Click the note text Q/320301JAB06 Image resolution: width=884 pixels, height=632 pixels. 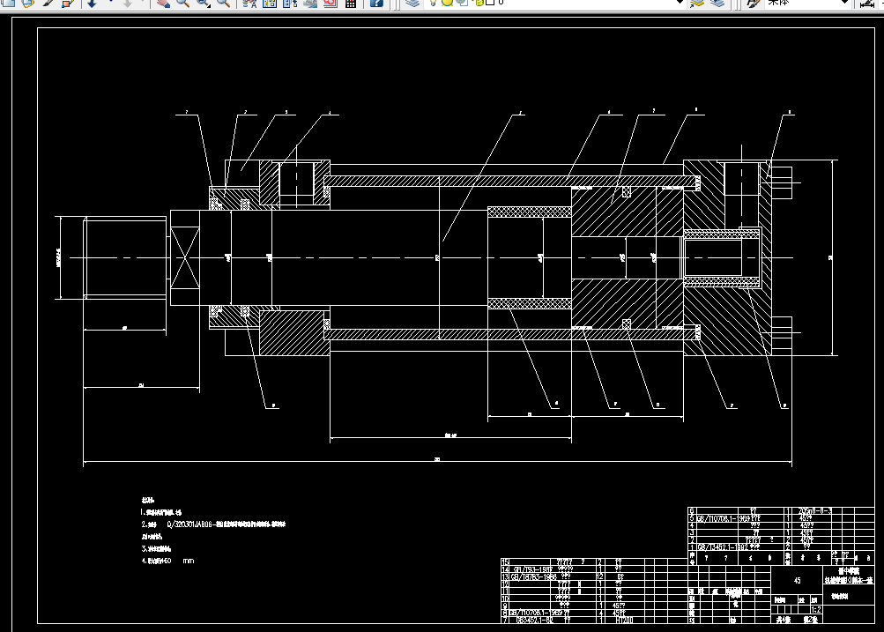pyautogui.click(x=189, y=524)
